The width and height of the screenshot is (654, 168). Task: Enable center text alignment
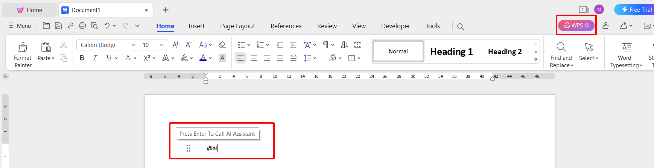coord(254,58)
